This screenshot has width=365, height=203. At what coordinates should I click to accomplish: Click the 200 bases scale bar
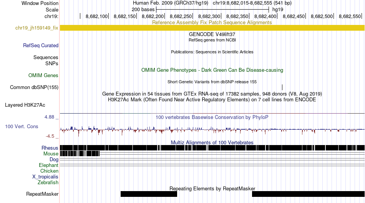[212, 10]
